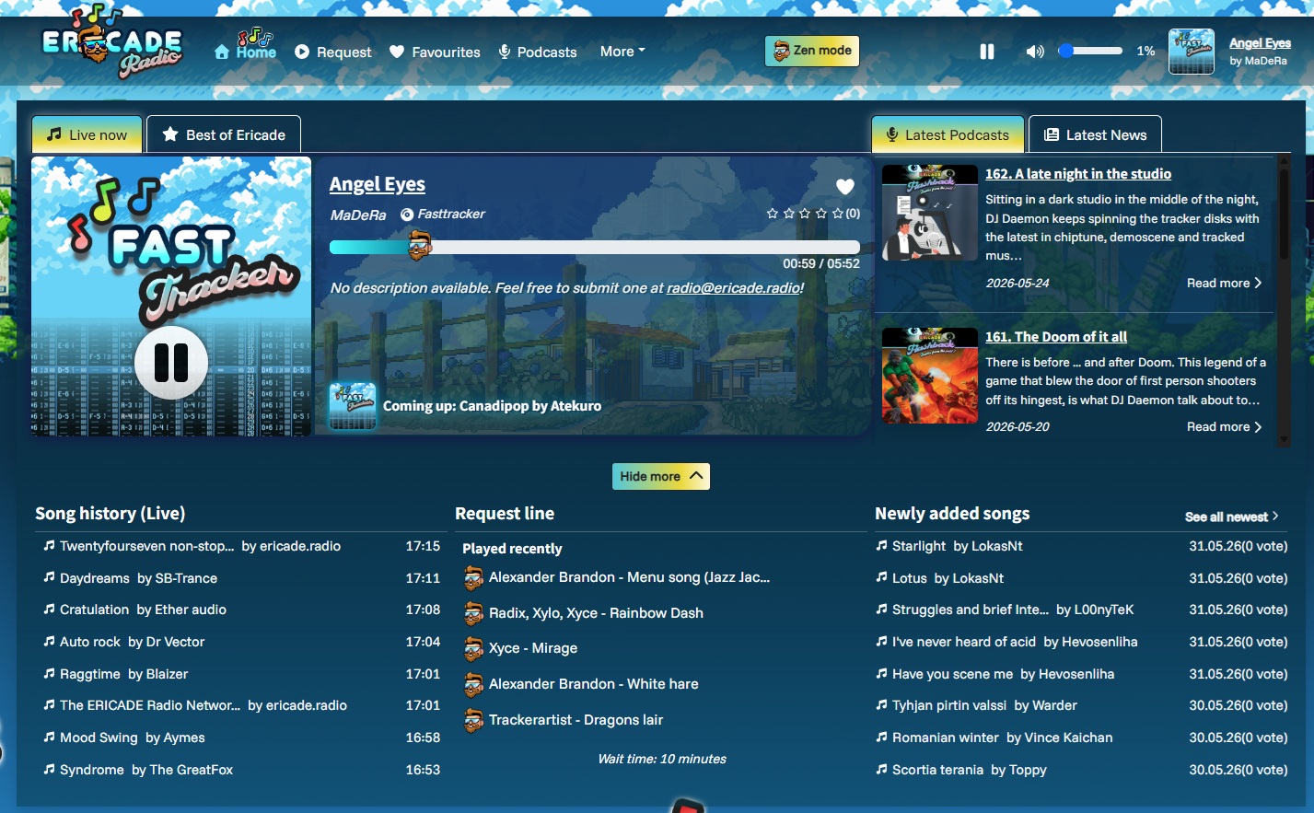Click note icon beside Starlight
Screen dimensions: 1314x813
(x=881, y=545)
